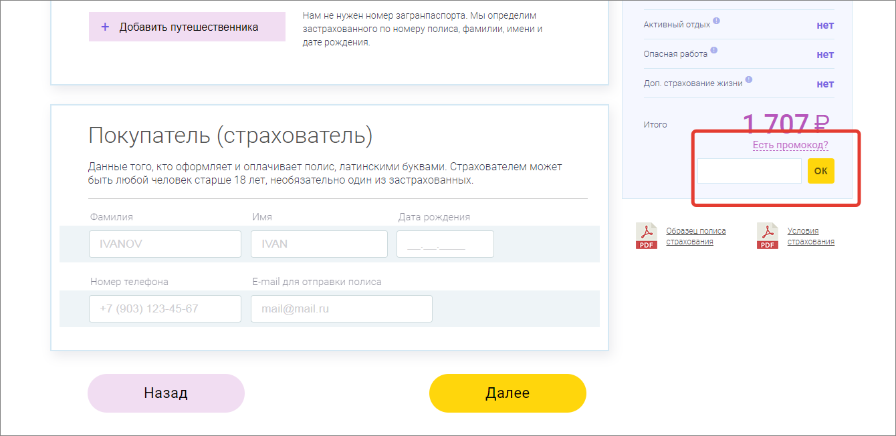Focus the promo code input field

pos(749,171)
